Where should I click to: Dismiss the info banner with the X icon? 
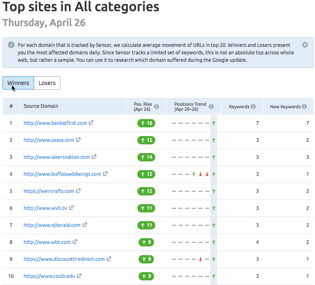[305, 45]
